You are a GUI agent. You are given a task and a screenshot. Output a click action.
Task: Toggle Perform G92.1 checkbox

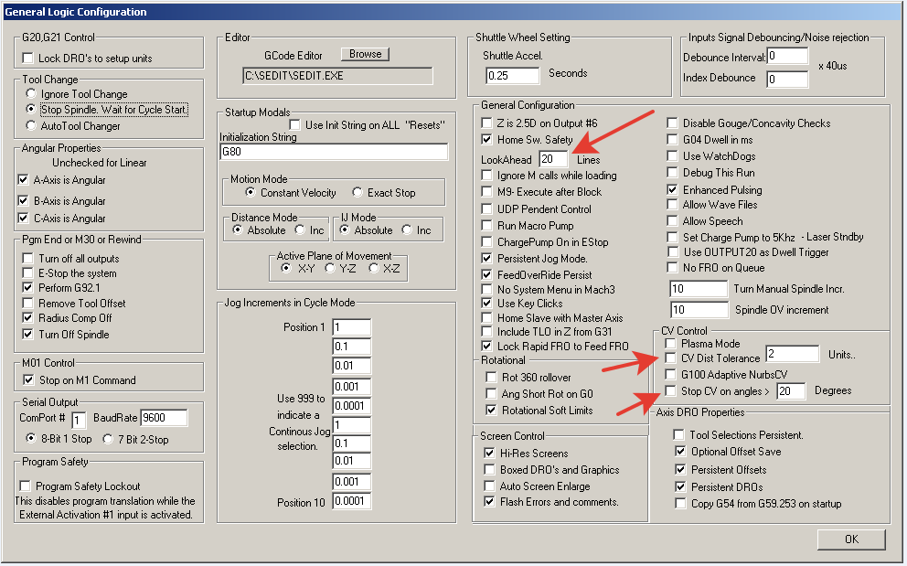pyautogui.click(x=27, y=288)
